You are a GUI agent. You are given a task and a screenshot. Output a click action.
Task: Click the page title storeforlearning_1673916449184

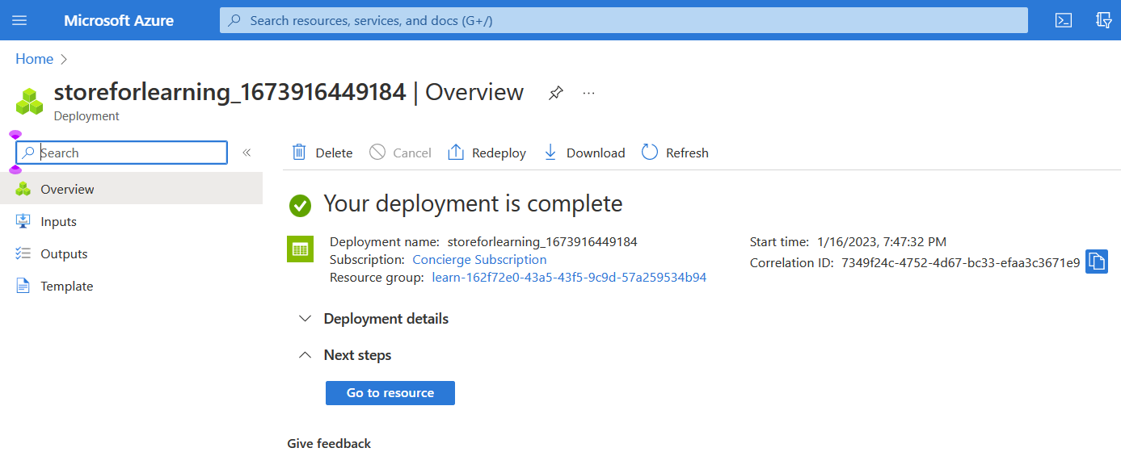pos(230,92)
